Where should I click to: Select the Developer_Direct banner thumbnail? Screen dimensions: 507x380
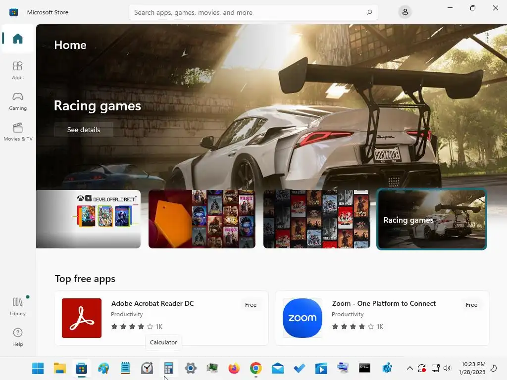[x=88, y=219]
